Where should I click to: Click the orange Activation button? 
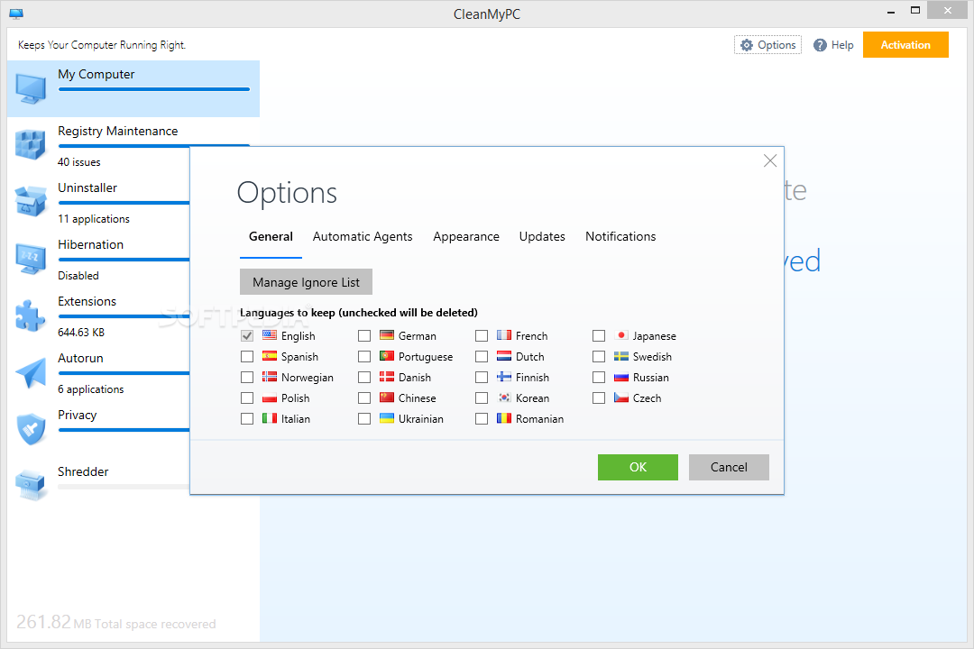tap(905, 45)
